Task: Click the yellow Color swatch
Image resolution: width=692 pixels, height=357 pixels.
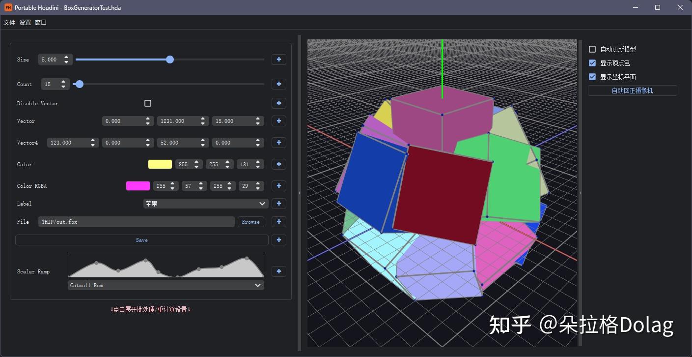Action: (x=160, y=164)
